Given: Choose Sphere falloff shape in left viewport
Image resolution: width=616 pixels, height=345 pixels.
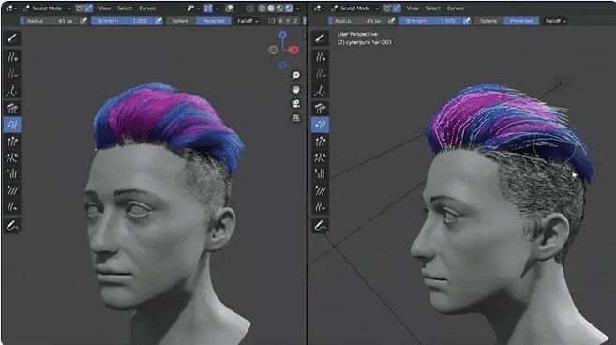Looking at the screenshot, I should [x=180, y=21].
